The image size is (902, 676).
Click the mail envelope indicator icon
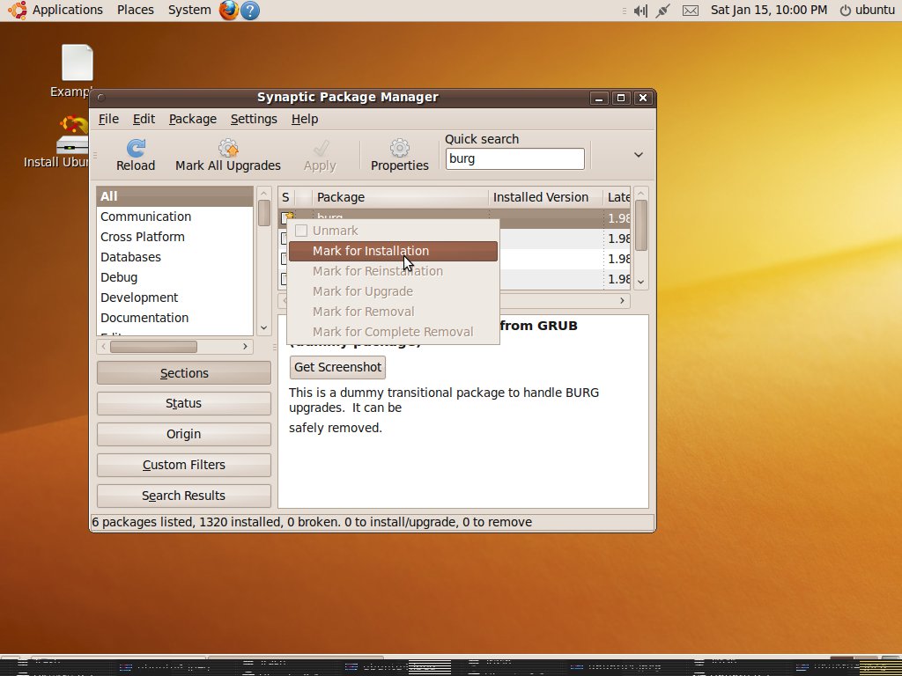coord(691,11)
